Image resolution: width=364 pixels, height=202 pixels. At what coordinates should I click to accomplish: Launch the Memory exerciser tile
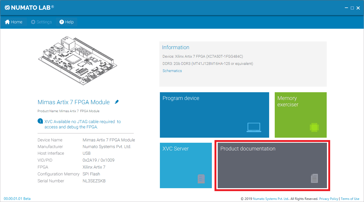point(300,115)
